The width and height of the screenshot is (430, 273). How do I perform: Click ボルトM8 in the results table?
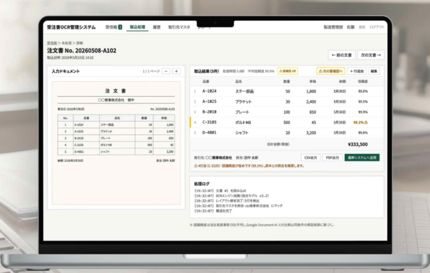click(x=243, y=123)
